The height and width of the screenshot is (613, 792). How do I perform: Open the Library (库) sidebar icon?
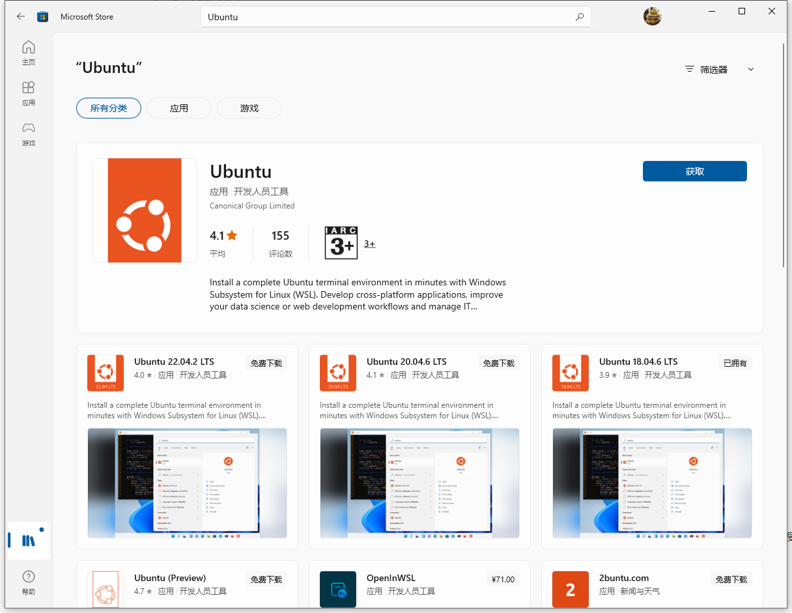29,541
